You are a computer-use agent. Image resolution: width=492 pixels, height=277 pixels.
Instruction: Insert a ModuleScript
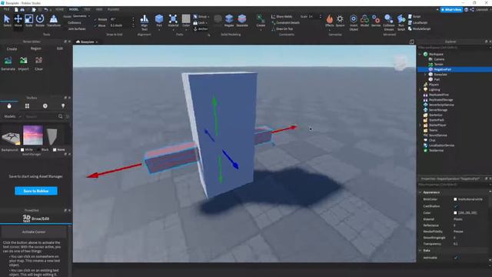coord(419,28)
